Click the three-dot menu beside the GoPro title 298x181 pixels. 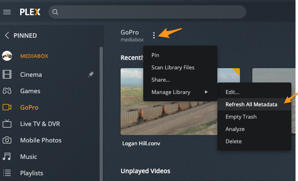[154, 35]
